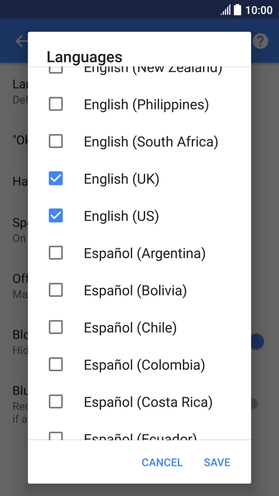Open the help question mark icon
The image size is (279, 496).
[260, 41]
